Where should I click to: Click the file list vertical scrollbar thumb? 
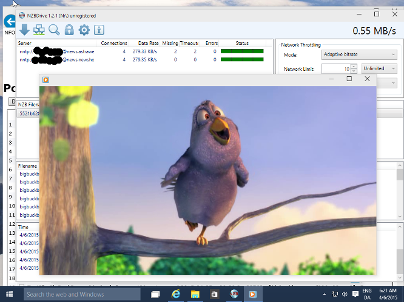pos(400,175)
